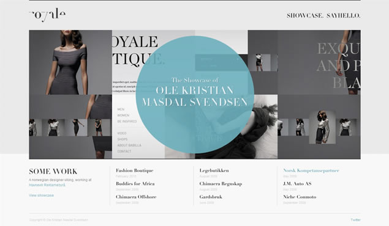Viewport: 389px width, 226px height.
Task: Click the SOME WORK heading
Action: pos(53,172)
